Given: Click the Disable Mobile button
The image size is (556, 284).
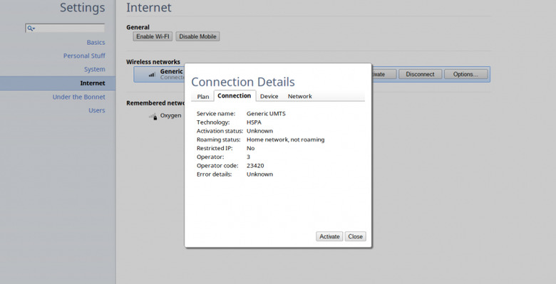Looking at the screenshot, I should coord(197,36).
